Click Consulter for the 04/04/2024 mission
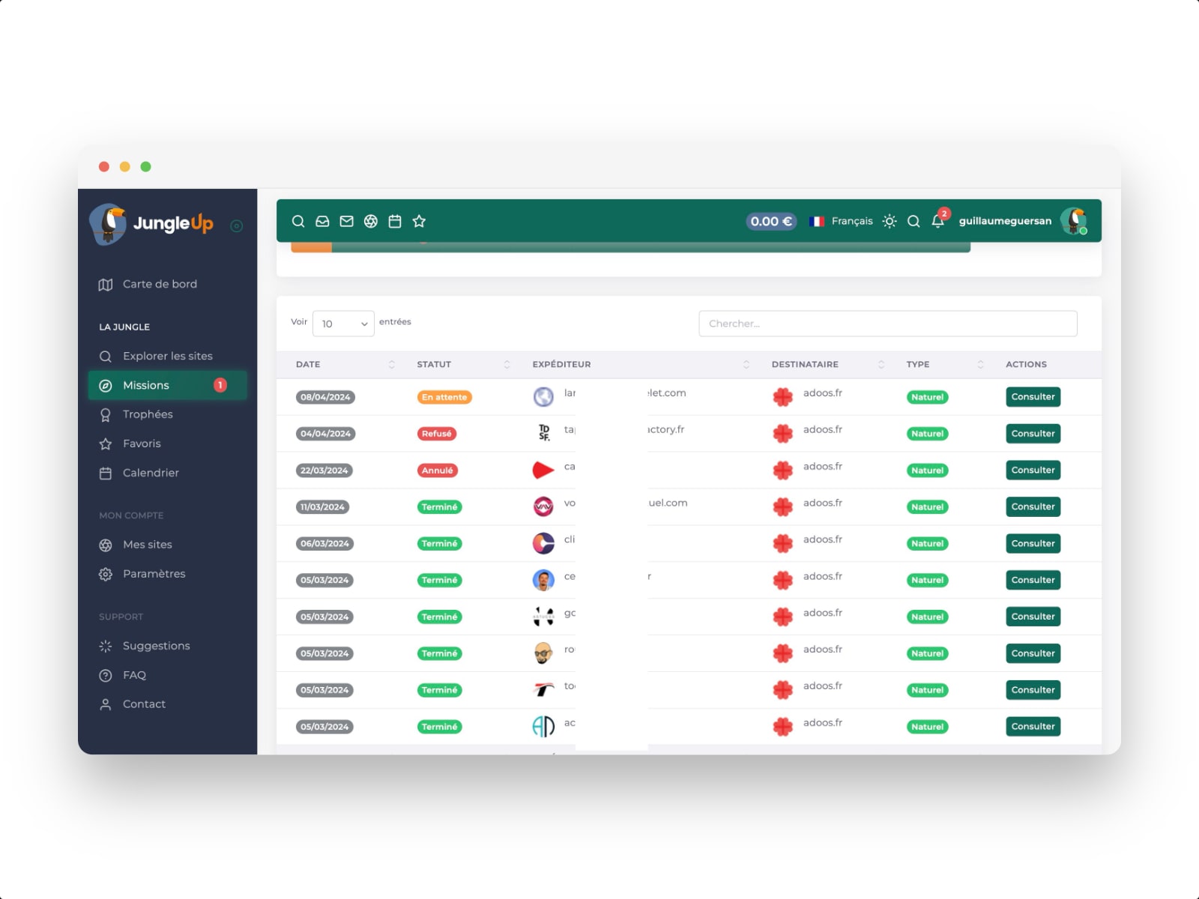Screen dimensions: 1199x899 click(x=1033, y=434)
